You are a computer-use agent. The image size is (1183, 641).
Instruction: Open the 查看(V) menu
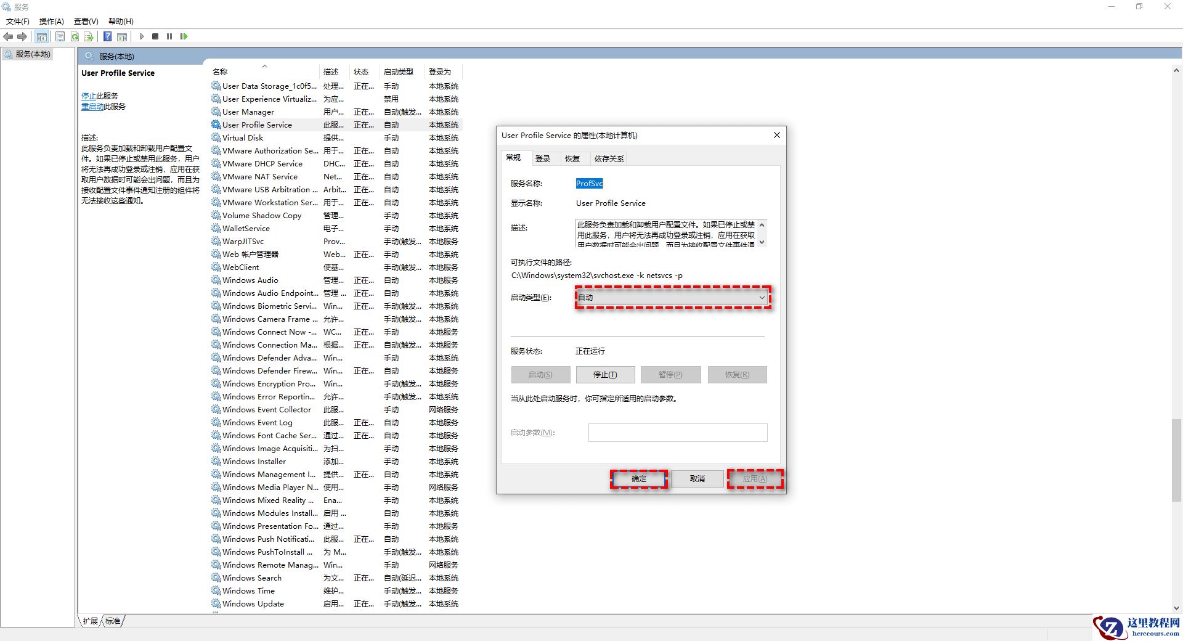point(86,22)
